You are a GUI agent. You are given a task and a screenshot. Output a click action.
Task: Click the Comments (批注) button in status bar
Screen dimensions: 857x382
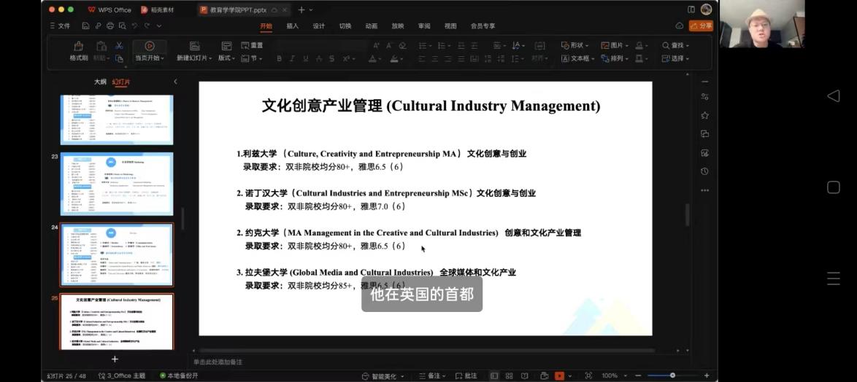tap(465, 376)
